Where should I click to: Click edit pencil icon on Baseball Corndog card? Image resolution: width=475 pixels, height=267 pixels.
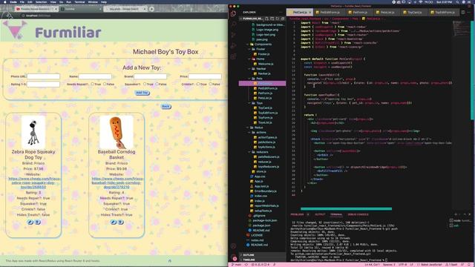tap(113, 222)
